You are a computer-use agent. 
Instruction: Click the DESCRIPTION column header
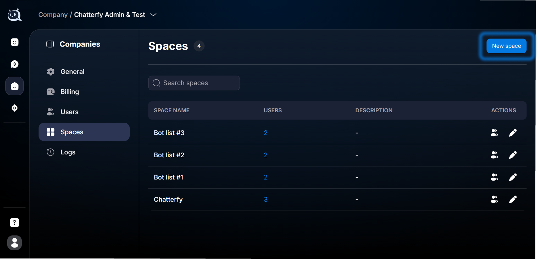[374, 110]
